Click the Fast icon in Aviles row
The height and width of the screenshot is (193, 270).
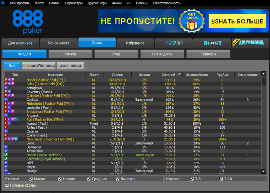pos(6,127)
